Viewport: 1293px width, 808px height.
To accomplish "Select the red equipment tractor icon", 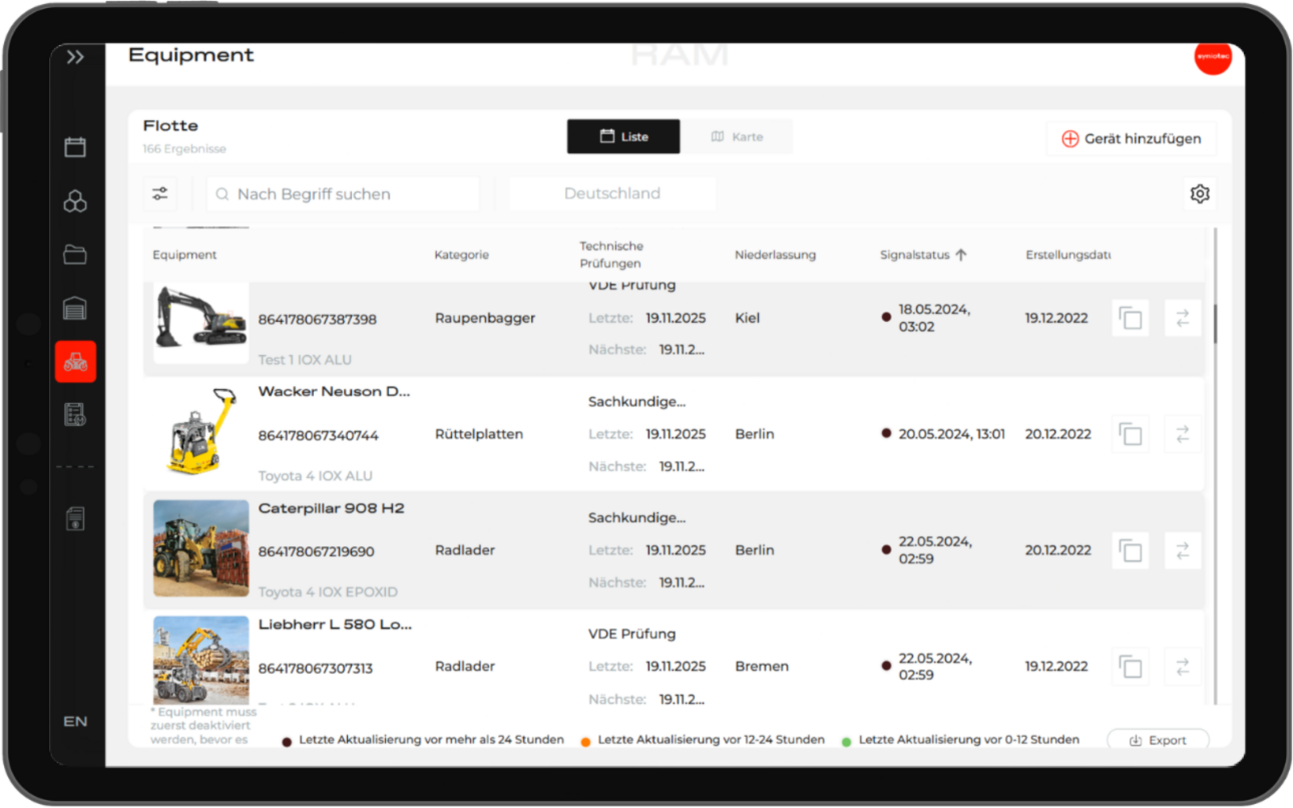I will (76, 362).
